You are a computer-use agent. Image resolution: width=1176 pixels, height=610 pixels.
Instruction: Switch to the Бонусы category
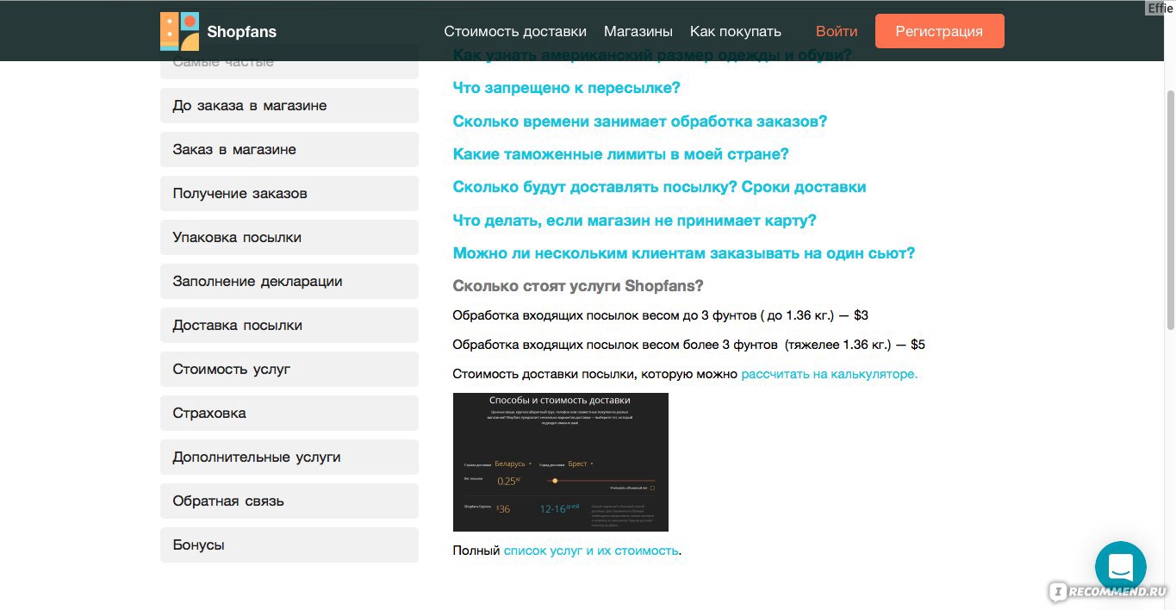(289, 545)
